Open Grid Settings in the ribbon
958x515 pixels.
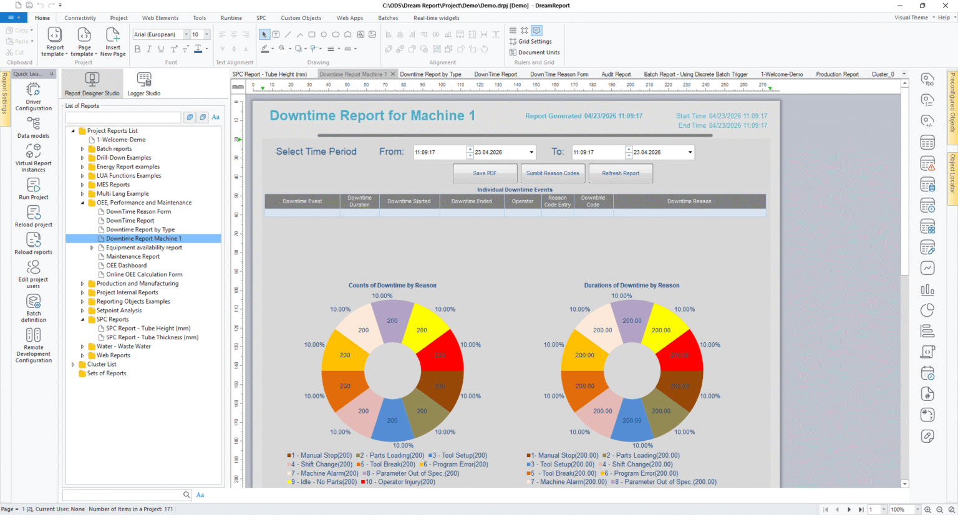coord(531,41)
